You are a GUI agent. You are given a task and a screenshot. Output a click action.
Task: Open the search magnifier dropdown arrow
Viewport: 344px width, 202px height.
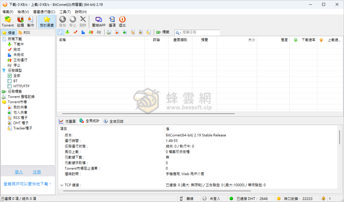coord(180,33)
